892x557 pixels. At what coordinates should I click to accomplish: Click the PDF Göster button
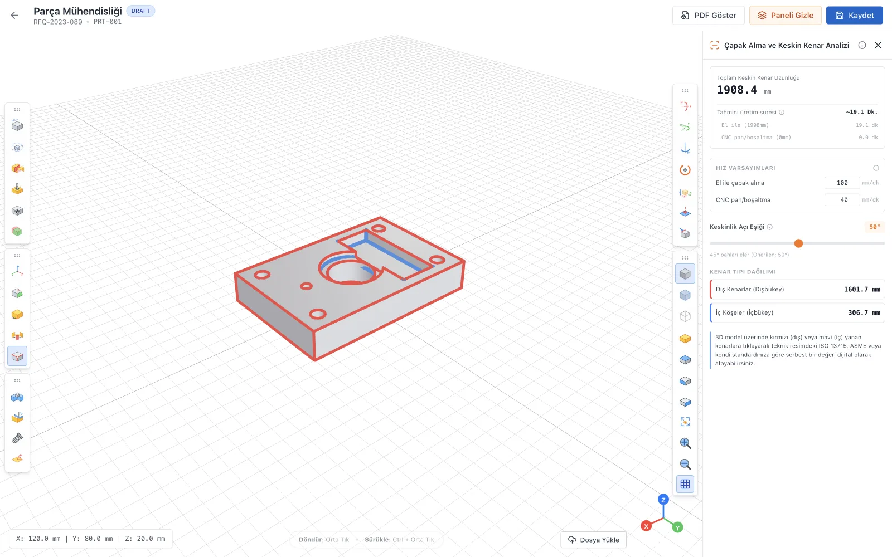point(708,16)
